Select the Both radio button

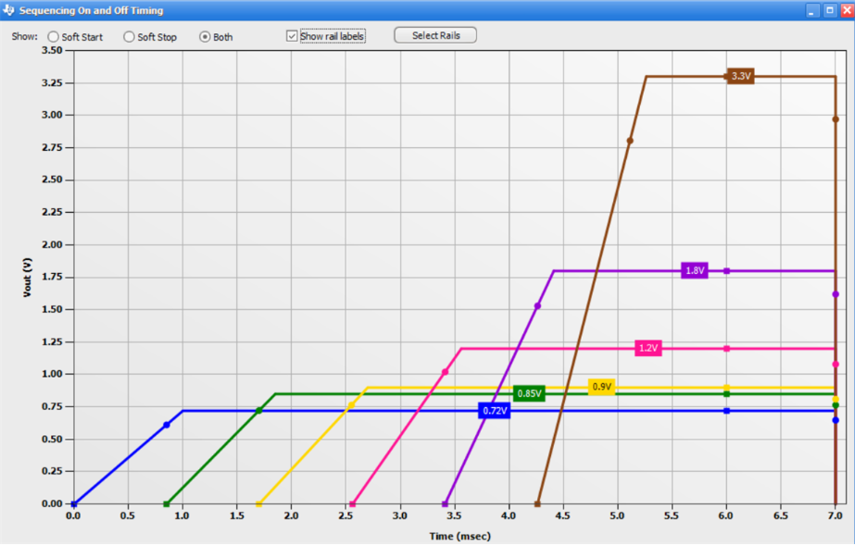coord(205,37)
